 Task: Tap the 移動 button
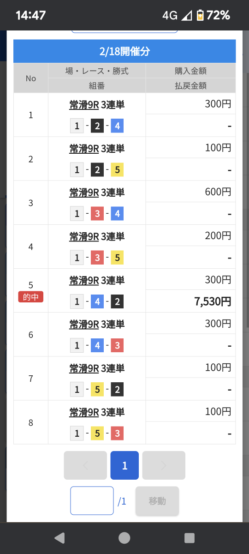pos(157,501)
